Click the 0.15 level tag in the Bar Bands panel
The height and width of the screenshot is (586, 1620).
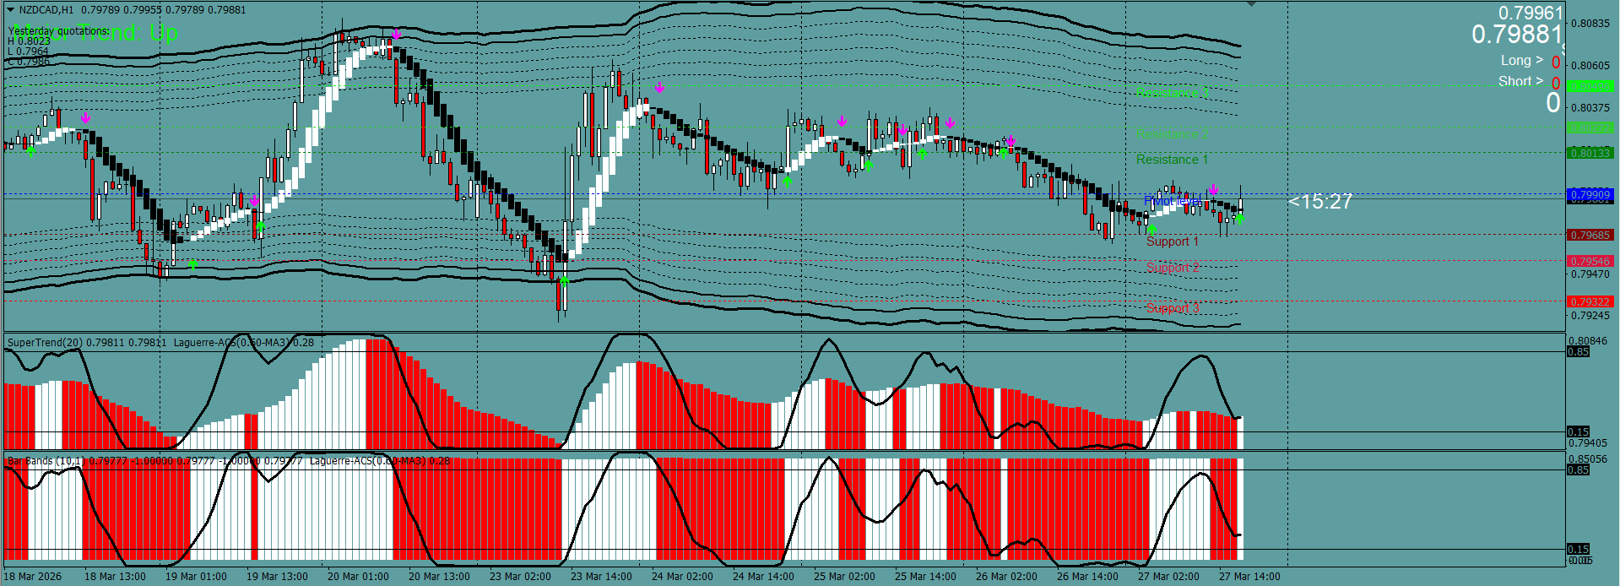pos(1579,550)
